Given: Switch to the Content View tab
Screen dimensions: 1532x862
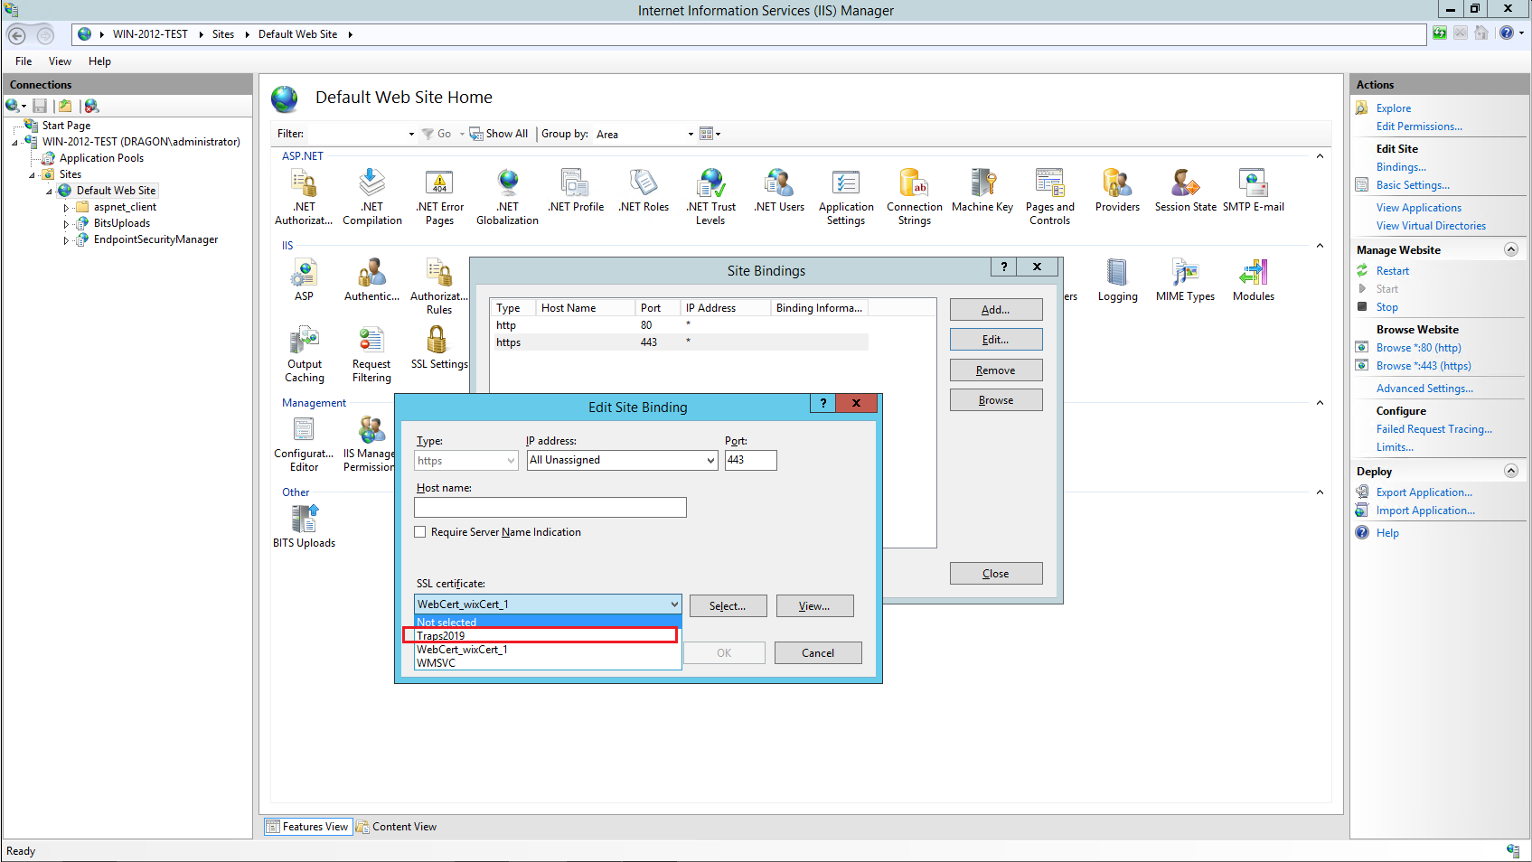Looking at the screenshot, I should 397,827.
